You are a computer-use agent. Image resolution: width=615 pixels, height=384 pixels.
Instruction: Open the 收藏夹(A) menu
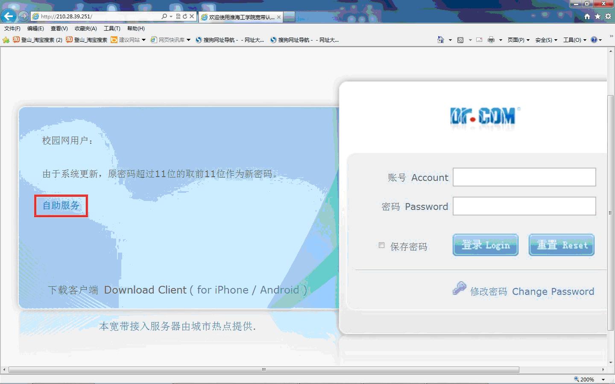(85, 29)
